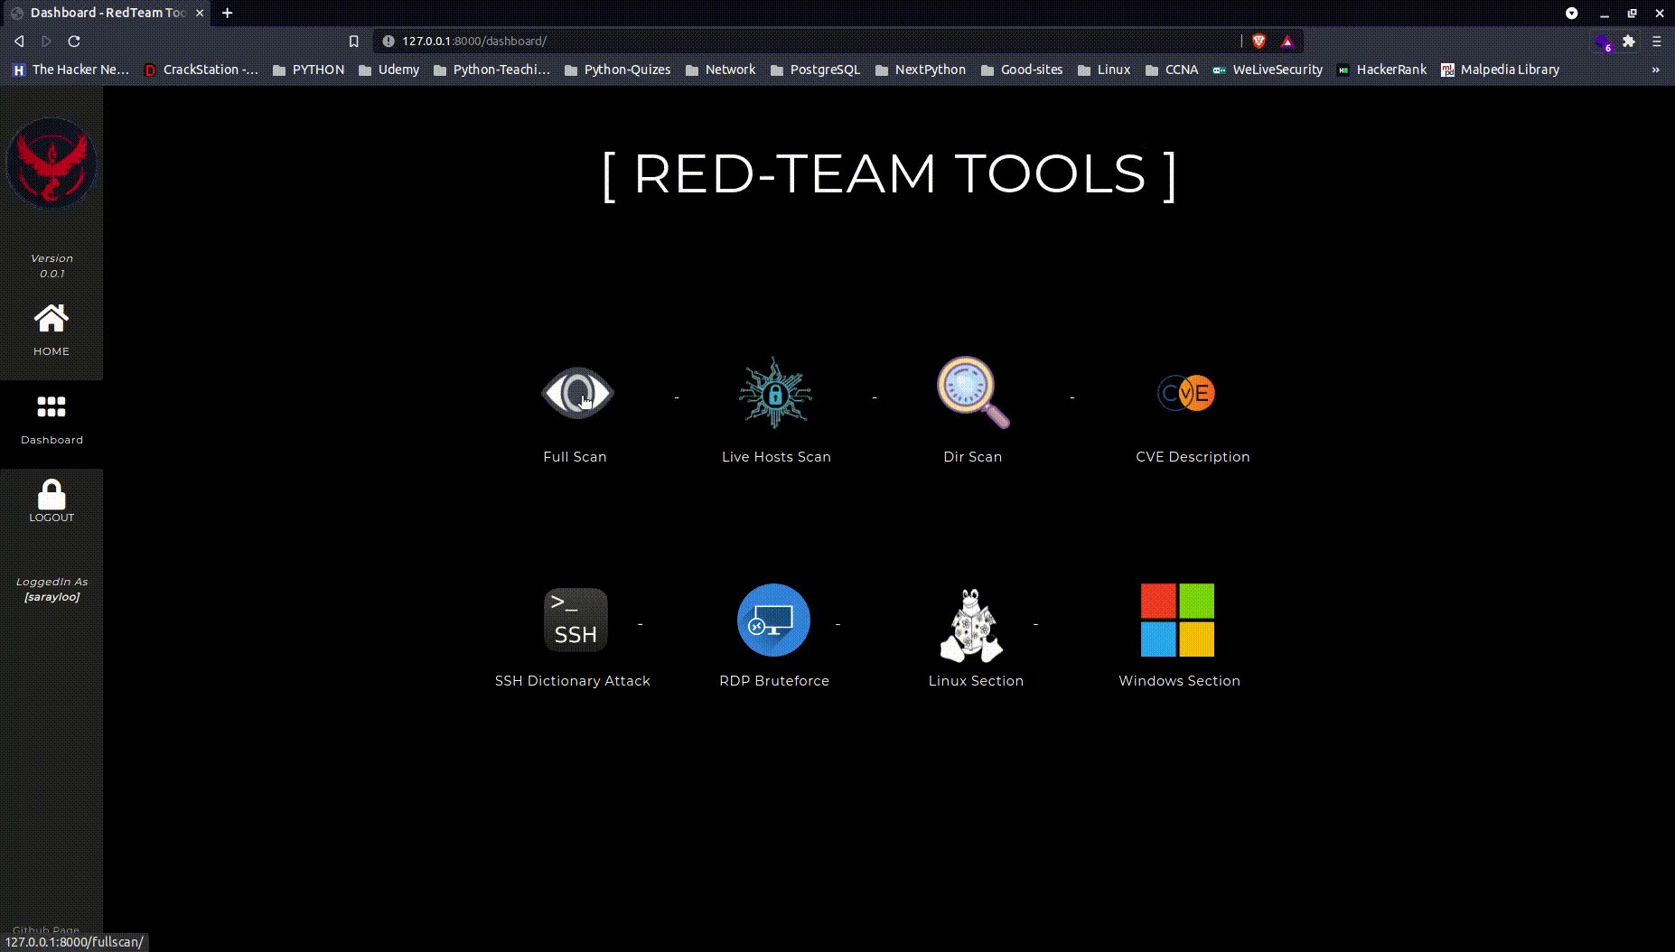Open the RDP Bruteforce tool
The width and height of the screenshot is (1675, 952).
click(773, 620)
